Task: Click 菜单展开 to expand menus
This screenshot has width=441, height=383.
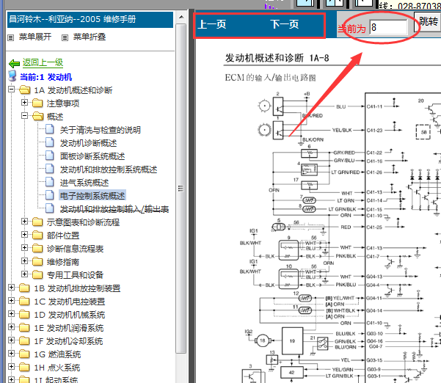Action: [35, 37]
